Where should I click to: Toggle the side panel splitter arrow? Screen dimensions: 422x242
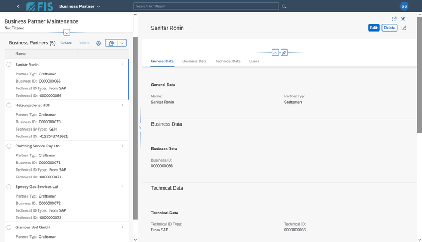(x=140, y=128)
